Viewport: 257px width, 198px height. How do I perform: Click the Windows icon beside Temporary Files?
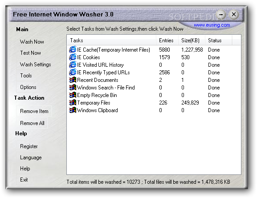73,102
